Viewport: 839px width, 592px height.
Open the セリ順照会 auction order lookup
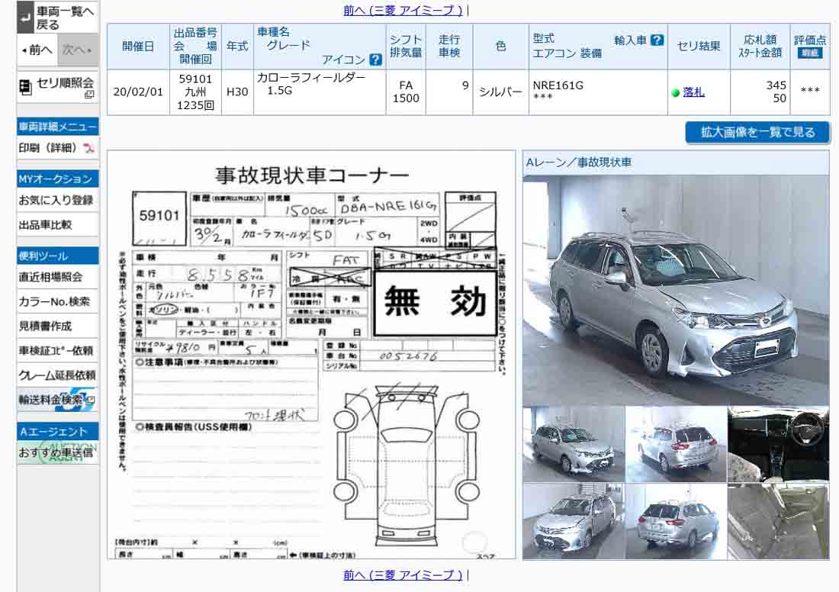click(x=58, y=87)
